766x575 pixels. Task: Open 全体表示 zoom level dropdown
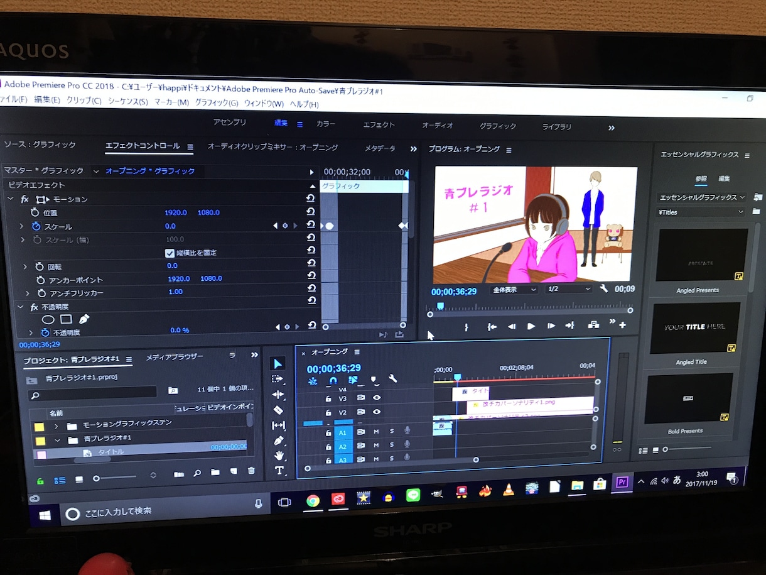[x=514, y=290]
